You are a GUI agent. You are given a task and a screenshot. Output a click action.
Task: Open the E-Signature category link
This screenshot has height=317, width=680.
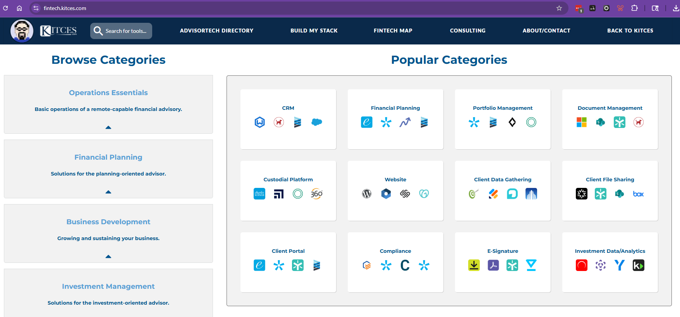pyautogui.click(x=503, y=251)
